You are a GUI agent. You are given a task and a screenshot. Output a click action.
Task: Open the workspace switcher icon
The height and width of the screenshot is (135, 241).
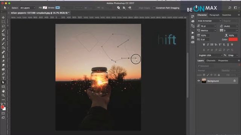pos(235,7)
